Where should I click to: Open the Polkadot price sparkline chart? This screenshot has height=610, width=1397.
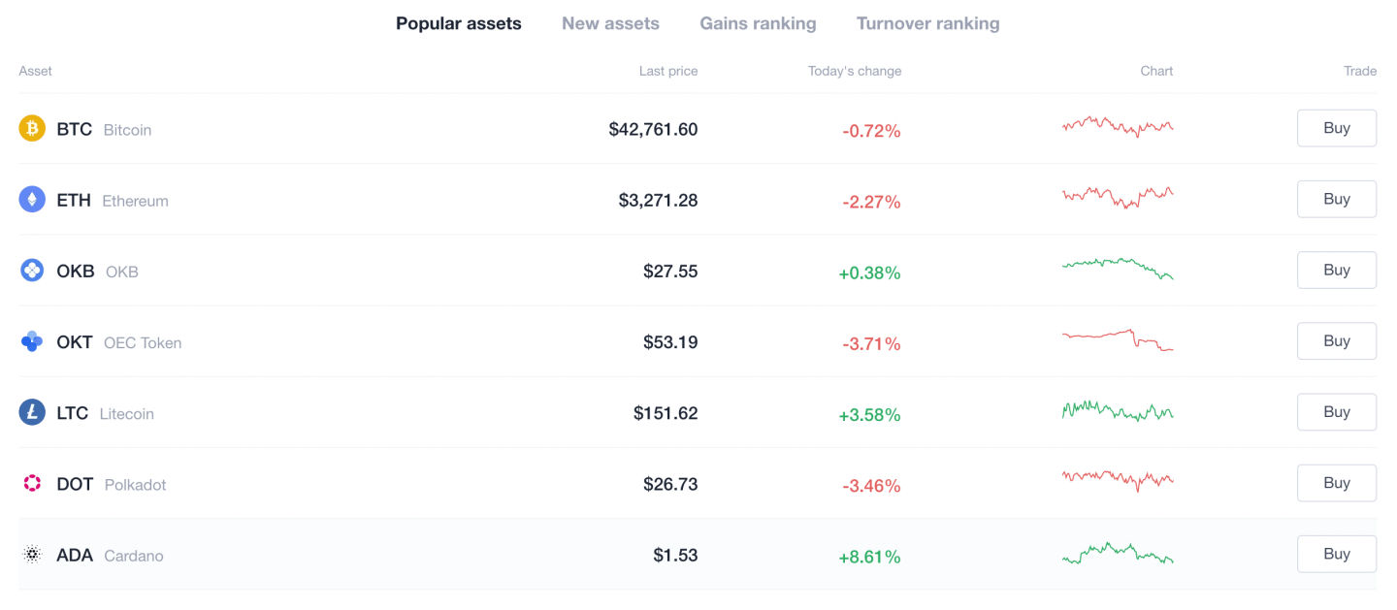tap(1118, 480)
